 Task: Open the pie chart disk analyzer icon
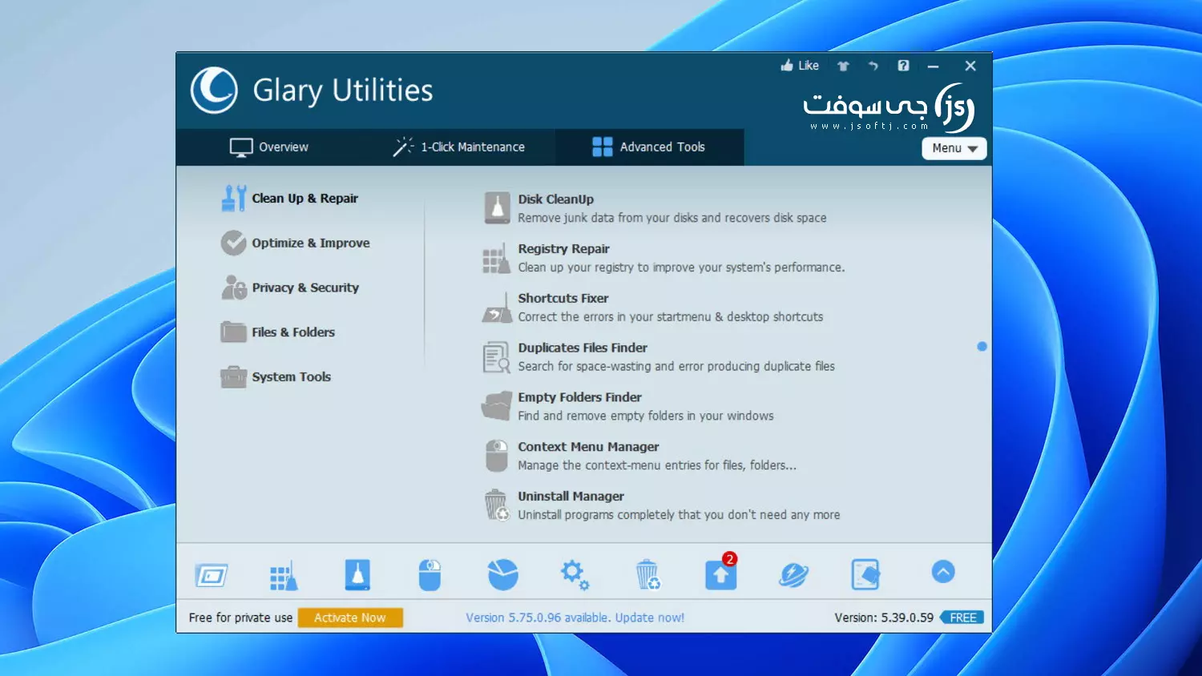click(x=502, y=574)
